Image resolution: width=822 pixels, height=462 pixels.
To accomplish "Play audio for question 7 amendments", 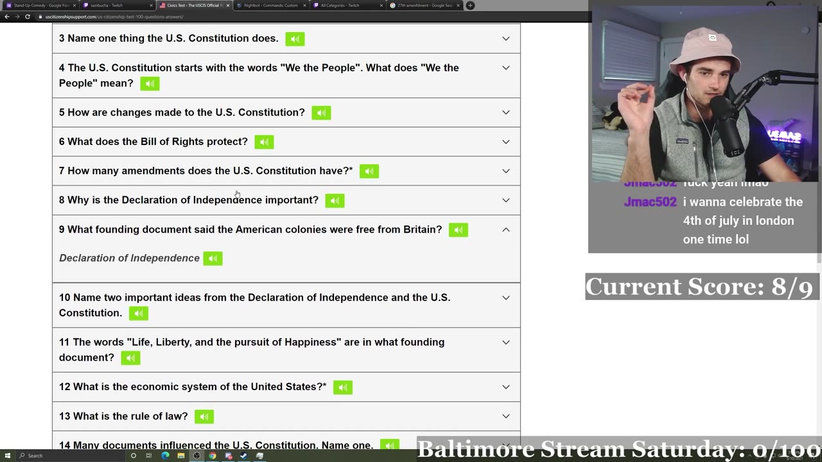I will click(369, 171).
